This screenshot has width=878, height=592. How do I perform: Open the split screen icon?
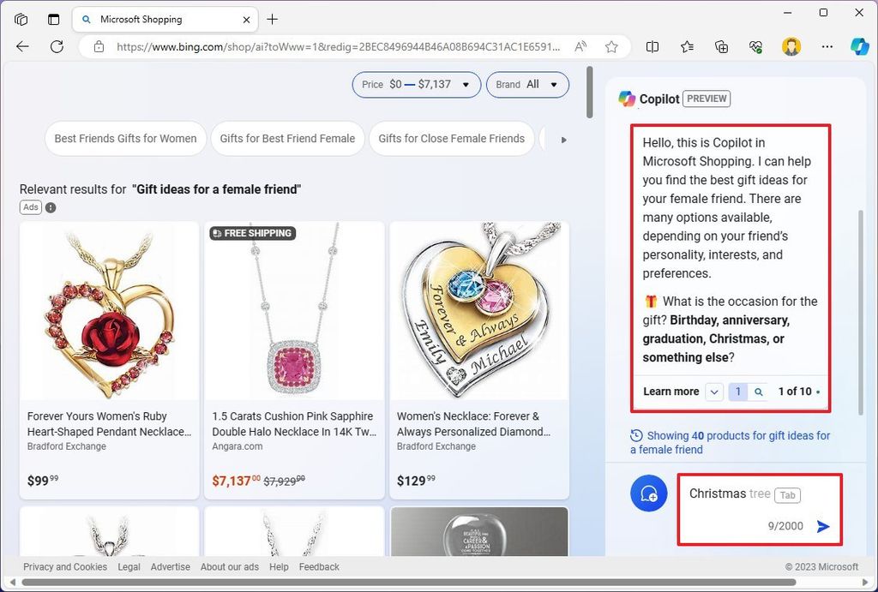pos(652,46)
